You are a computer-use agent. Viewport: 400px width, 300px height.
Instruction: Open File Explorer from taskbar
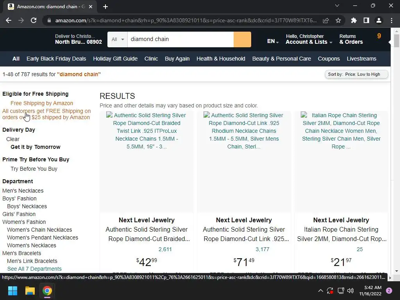pos(30,291)
